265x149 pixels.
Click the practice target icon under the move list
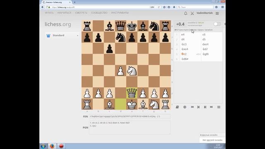pyautogui.click(x=185, y=107)
